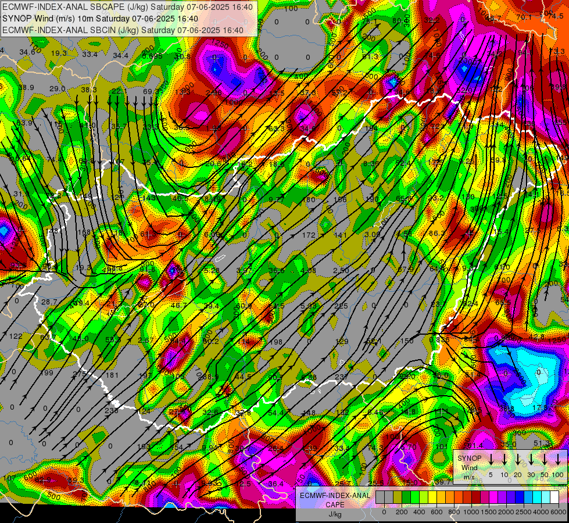Click the 50 m/s wind arrow in legend
This screenshot has width=569, height=523.
point(545,460)
